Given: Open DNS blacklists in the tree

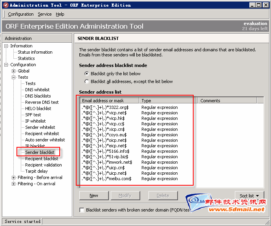Looking at the screenshot, I should (x=38, y=96).
